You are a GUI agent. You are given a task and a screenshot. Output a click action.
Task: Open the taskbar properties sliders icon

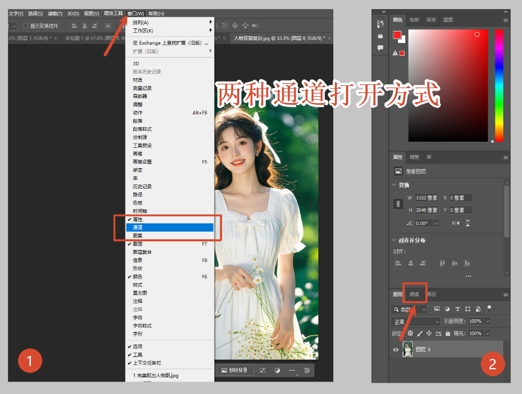(x=307, y=370)
